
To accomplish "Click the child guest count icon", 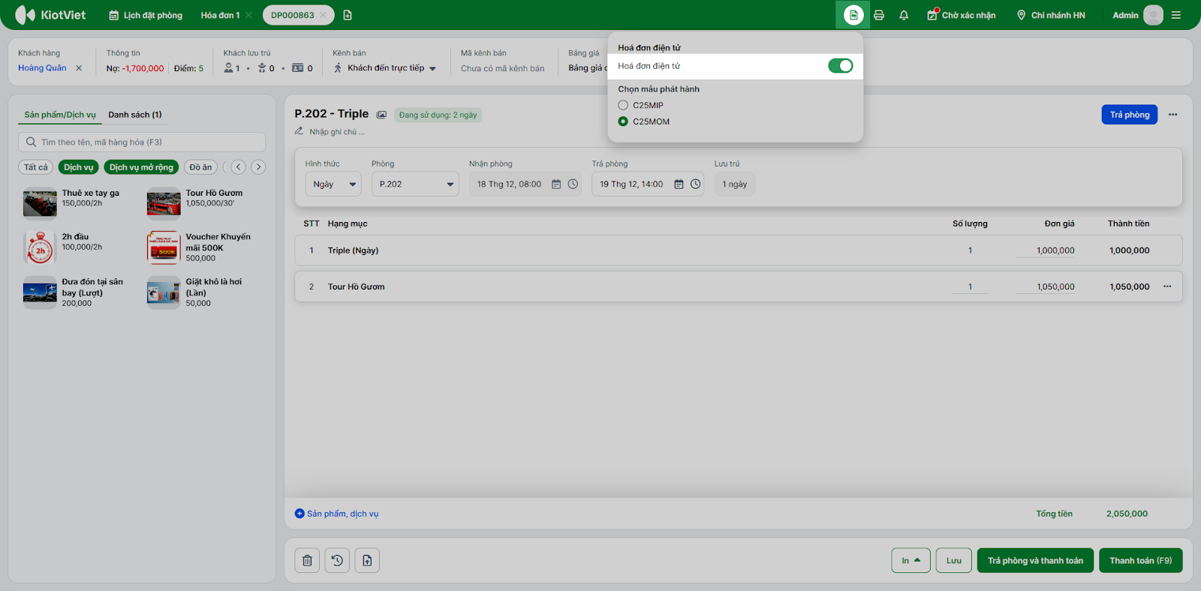I will [262, 68].
